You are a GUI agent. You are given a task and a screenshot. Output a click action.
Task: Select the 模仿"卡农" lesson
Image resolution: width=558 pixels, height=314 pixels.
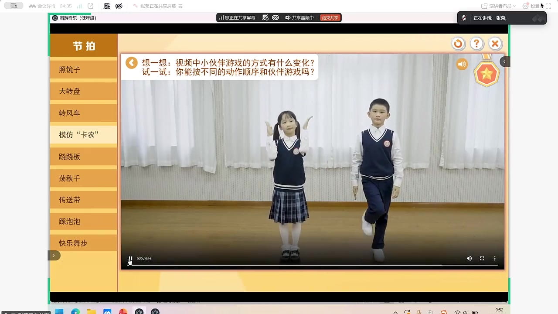click(83, 135)
